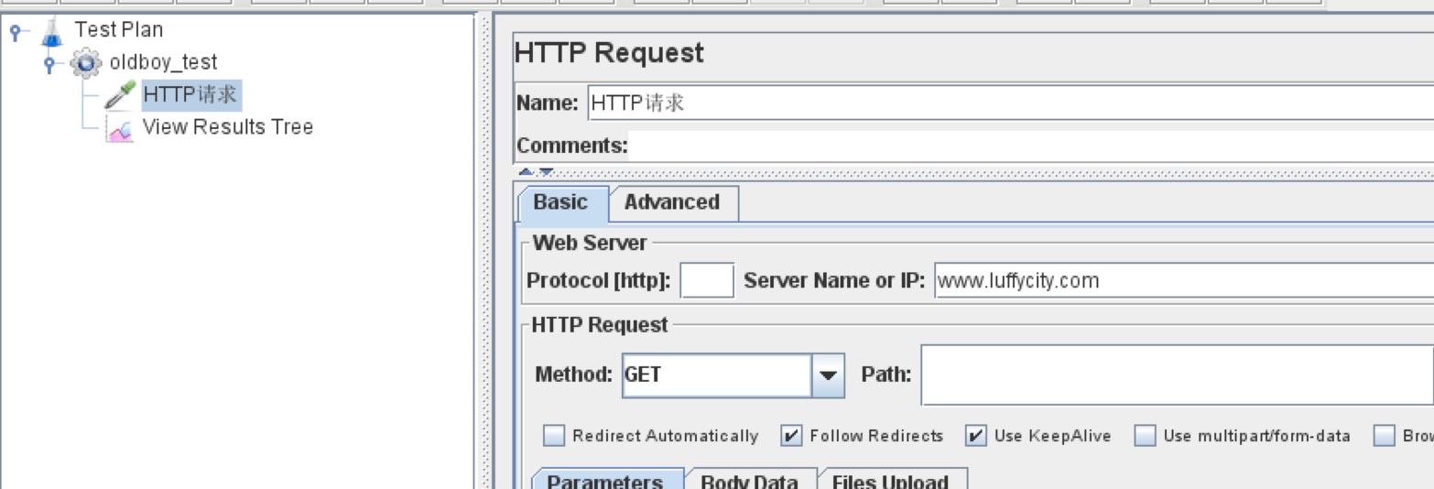Select the oldboy_test thread group gear icon
Image resolution: width=1434 pixels, height=489 pixels.
click(85, 63)
